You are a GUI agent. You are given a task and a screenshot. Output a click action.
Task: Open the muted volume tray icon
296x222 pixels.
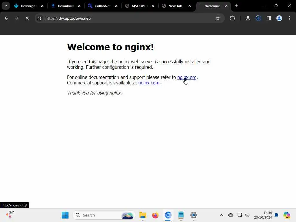[x=247, y=215]
